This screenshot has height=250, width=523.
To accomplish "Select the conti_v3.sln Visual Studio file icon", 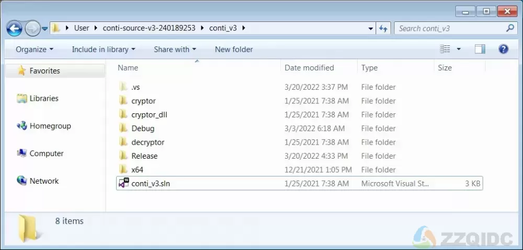I will [123, 183].
